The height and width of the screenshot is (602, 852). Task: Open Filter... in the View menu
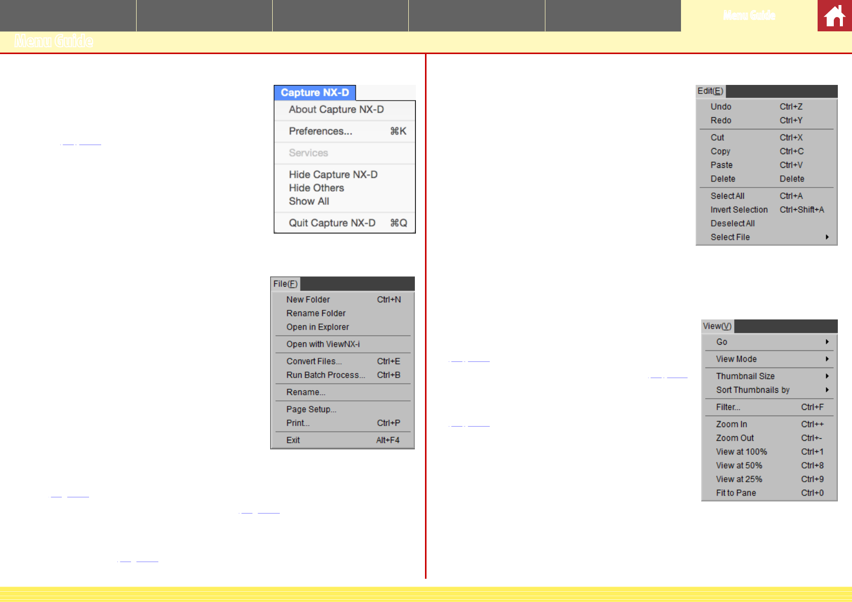[x=770, y=407]
